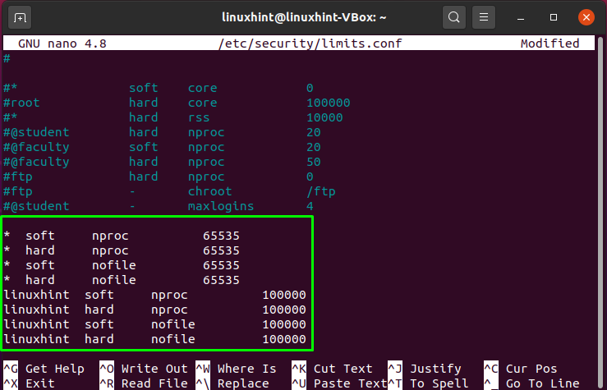Screen dimensions: 607x390
Task: Click 100000 on linuxhint hard nofile line
Action: (x=284, y=339)
